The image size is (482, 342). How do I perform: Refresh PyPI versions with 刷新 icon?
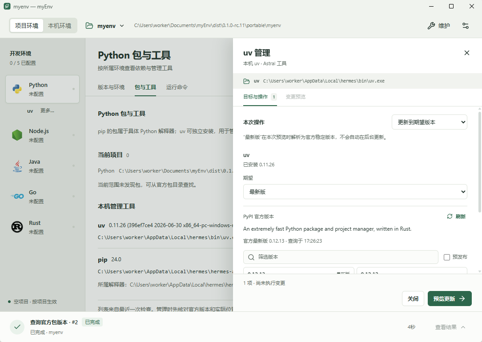pos(450,216)
